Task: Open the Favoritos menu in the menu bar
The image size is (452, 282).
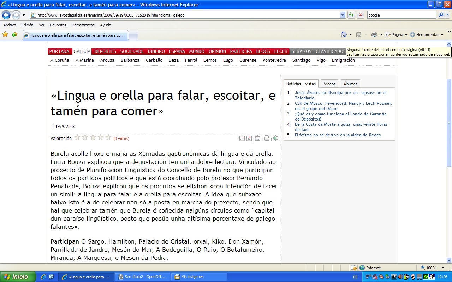Action: point(58,25)
